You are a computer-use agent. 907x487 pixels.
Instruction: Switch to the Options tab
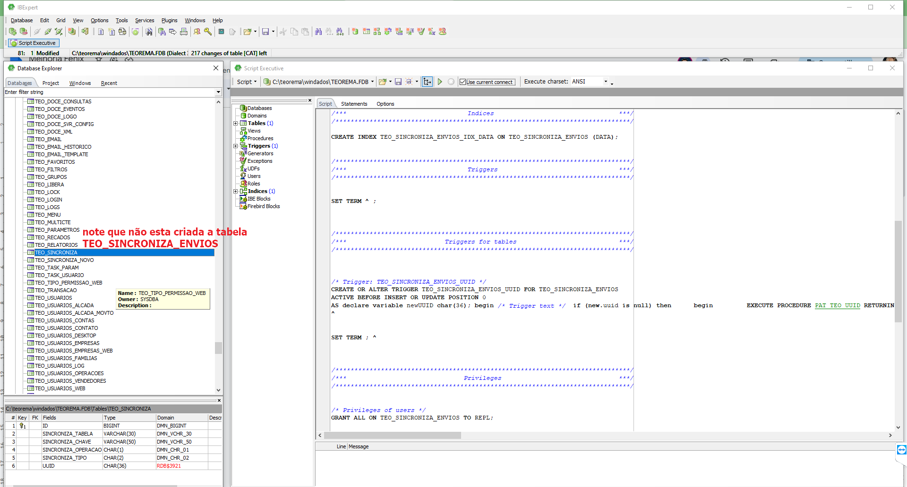pos(385,104)
